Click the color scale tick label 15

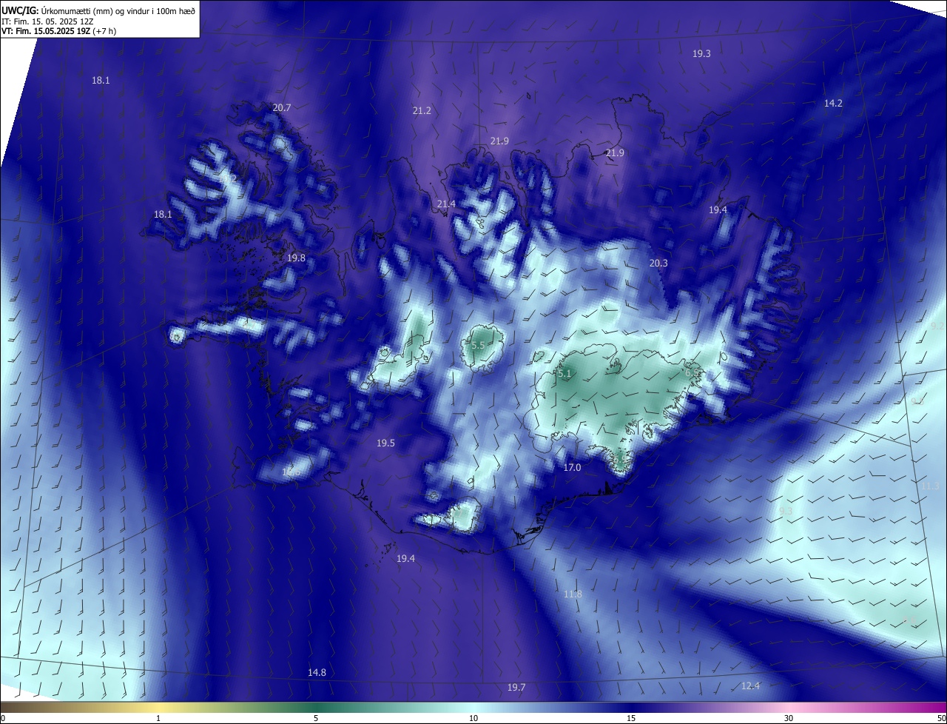coord(631,718)
